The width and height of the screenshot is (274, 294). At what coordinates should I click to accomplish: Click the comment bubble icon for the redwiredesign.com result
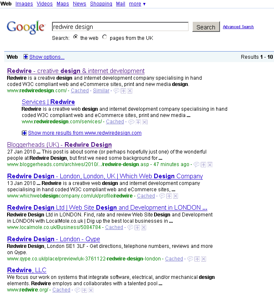pos(116,91)
